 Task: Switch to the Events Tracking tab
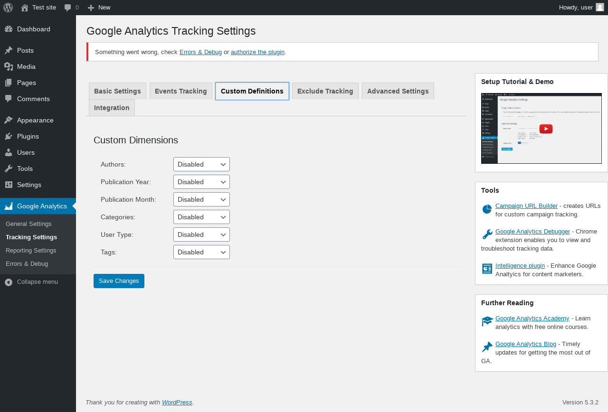click(x=181, y=91)
